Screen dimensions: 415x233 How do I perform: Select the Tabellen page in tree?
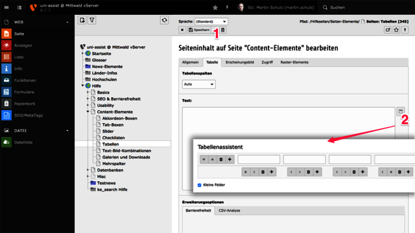pos(110,144)
